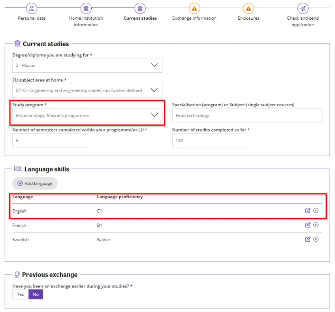Remove the English language entry
335x312 pixels.
pyautogui.click(x=316, y=211)
